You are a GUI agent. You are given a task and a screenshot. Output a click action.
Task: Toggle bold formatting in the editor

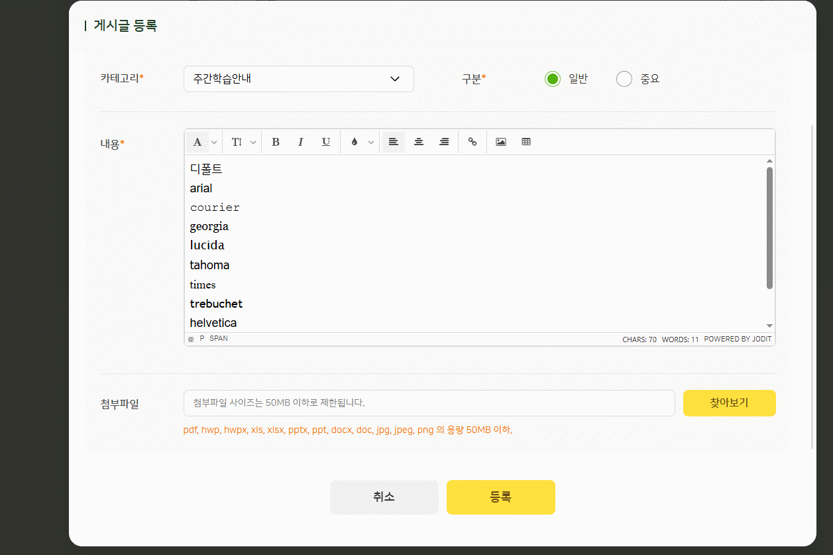[276, 142]
